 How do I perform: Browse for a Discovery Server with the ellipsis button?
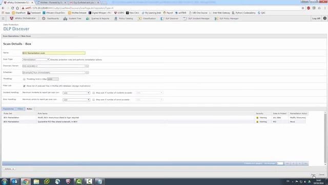tap(87, 66)
